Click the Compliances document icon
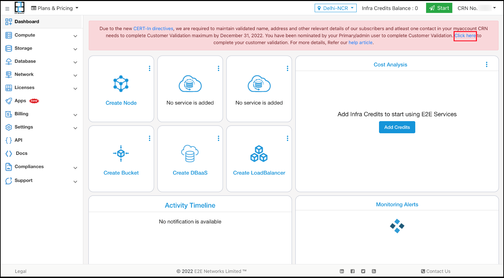The height and width of the screenshot is (278, 504). coord(9,167)
